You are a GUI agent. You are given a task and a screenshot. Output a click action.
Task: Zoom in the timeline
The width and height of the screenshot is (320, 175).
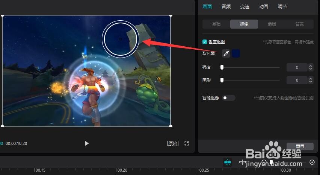tap(312, 162)
